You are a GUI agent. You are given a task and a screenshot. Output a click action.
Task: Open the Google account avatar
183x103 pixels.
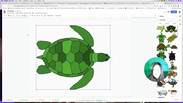point(180,12)
